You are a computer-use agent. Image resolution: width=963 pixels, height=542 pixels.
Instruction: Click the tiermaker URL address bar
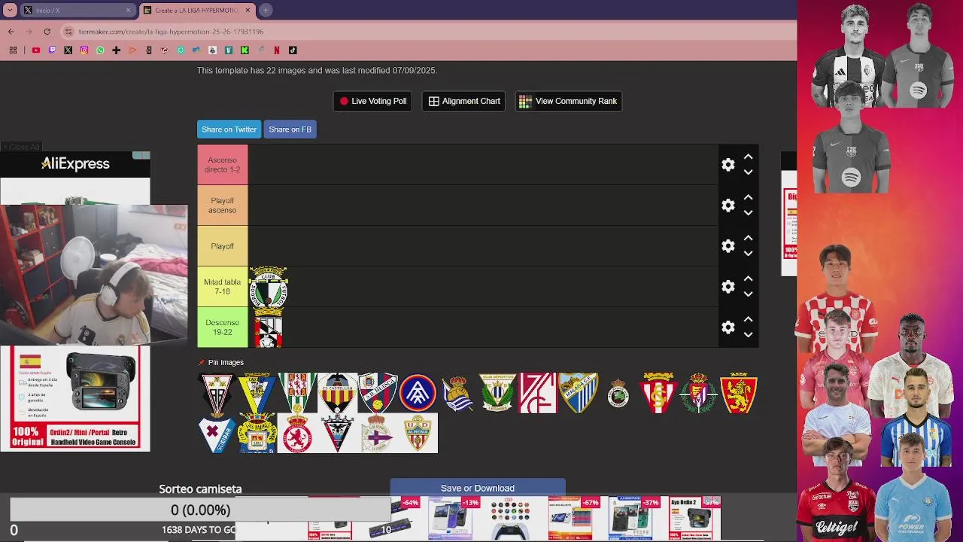tap(429, 32)
